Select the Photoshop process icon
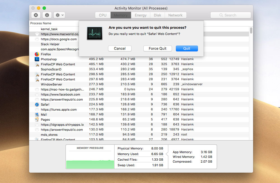 click(x=37, y=59)
